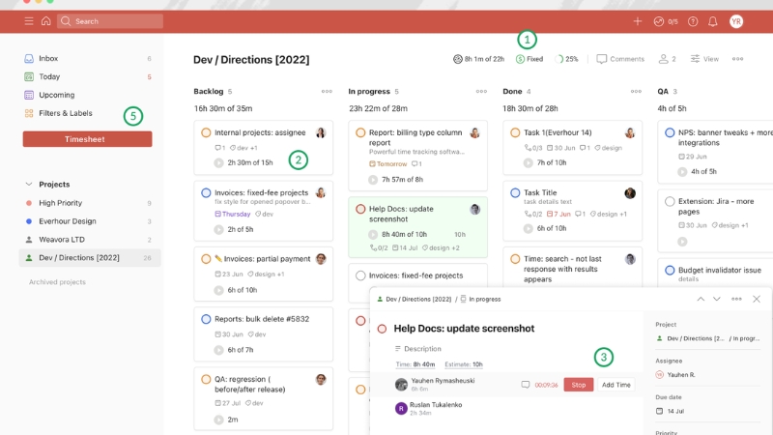Click Estimate: 10h link
Image resolution: width=773 pixels, height=435 pixels.
[464, 364]
